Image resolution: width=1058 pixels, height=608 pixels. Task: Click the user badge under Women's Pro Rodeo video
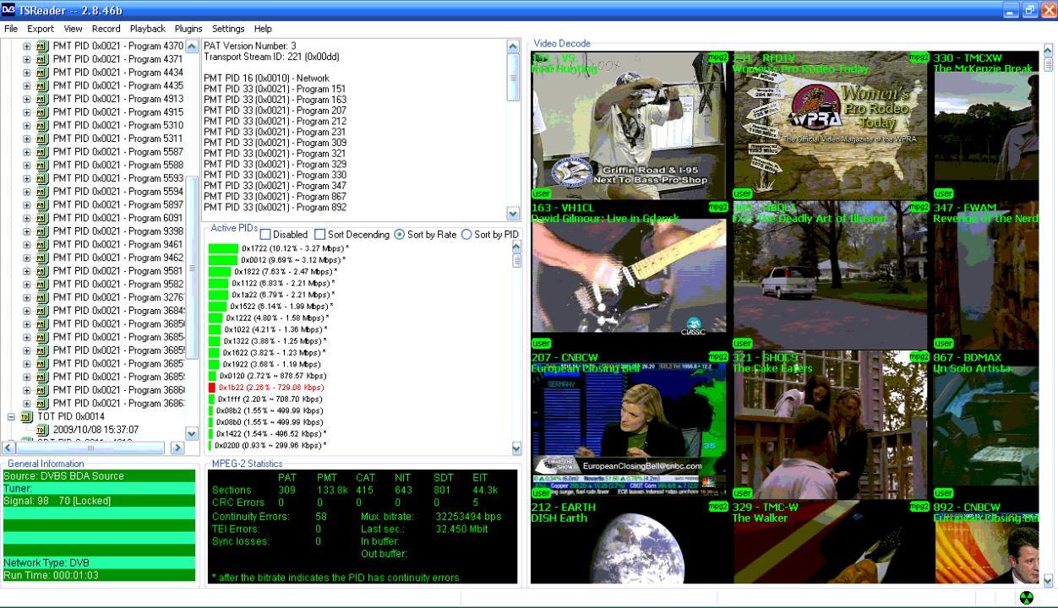pyautogui.click(x=742, y=194)
